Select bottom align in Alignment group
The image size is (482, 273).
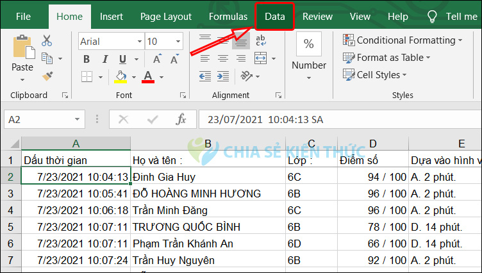point(241,41)
